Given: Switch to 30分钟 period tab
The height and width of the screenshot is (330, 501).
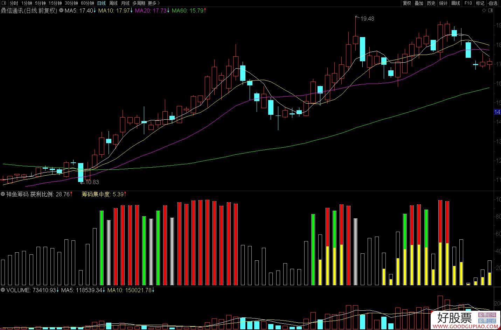Looking at the screenshot, I should click(71, 3).
